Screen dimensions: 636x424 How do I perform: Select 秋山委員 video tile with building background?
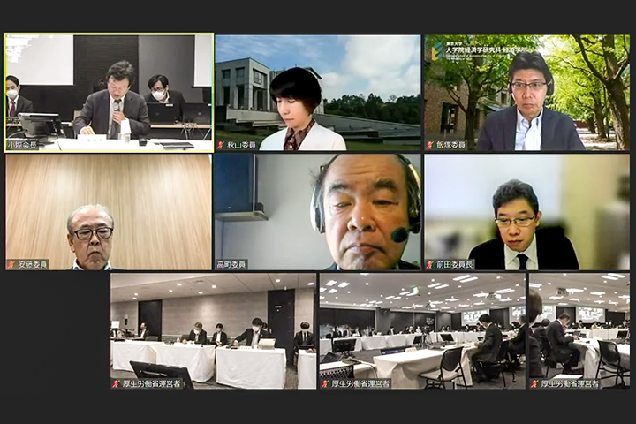(x=318, y=93)
